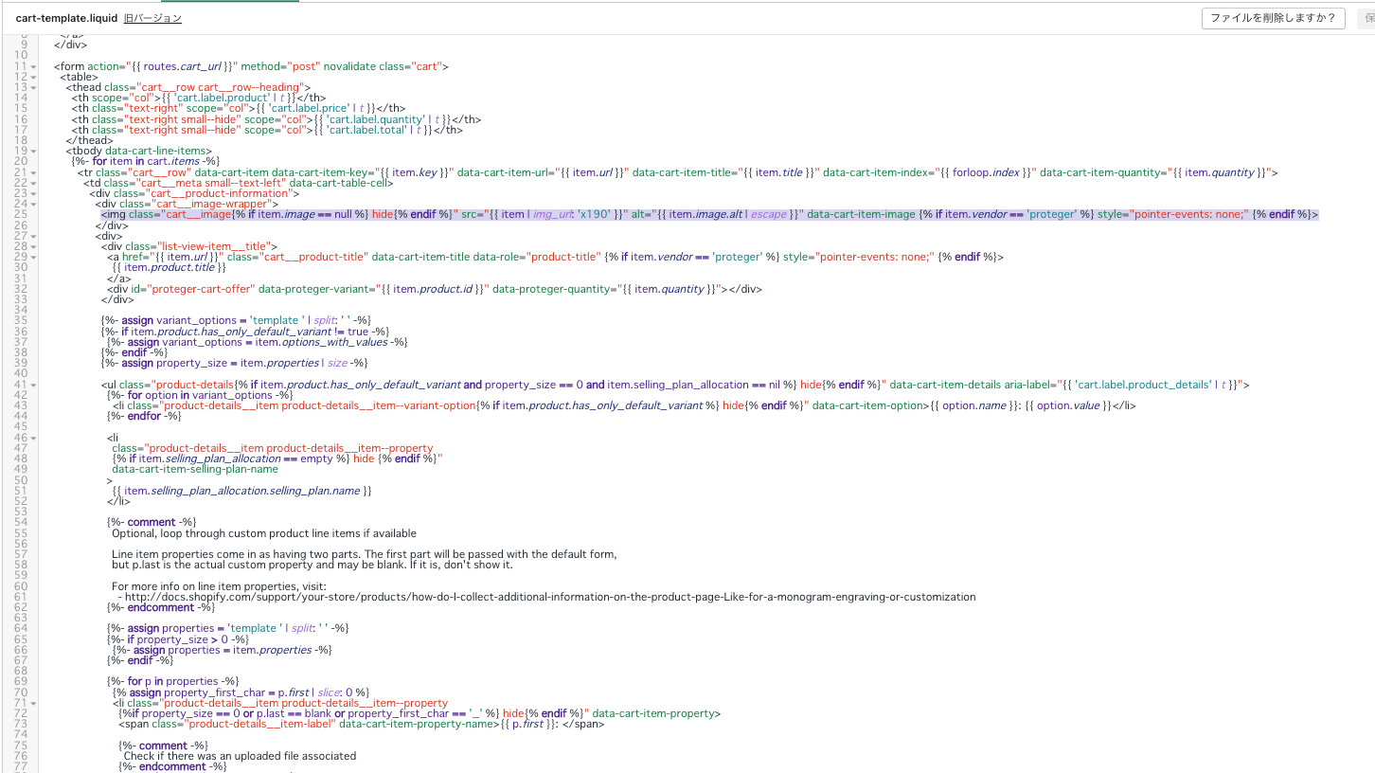Click the proteger-cart-offer div line

click(x=435, y=290)
